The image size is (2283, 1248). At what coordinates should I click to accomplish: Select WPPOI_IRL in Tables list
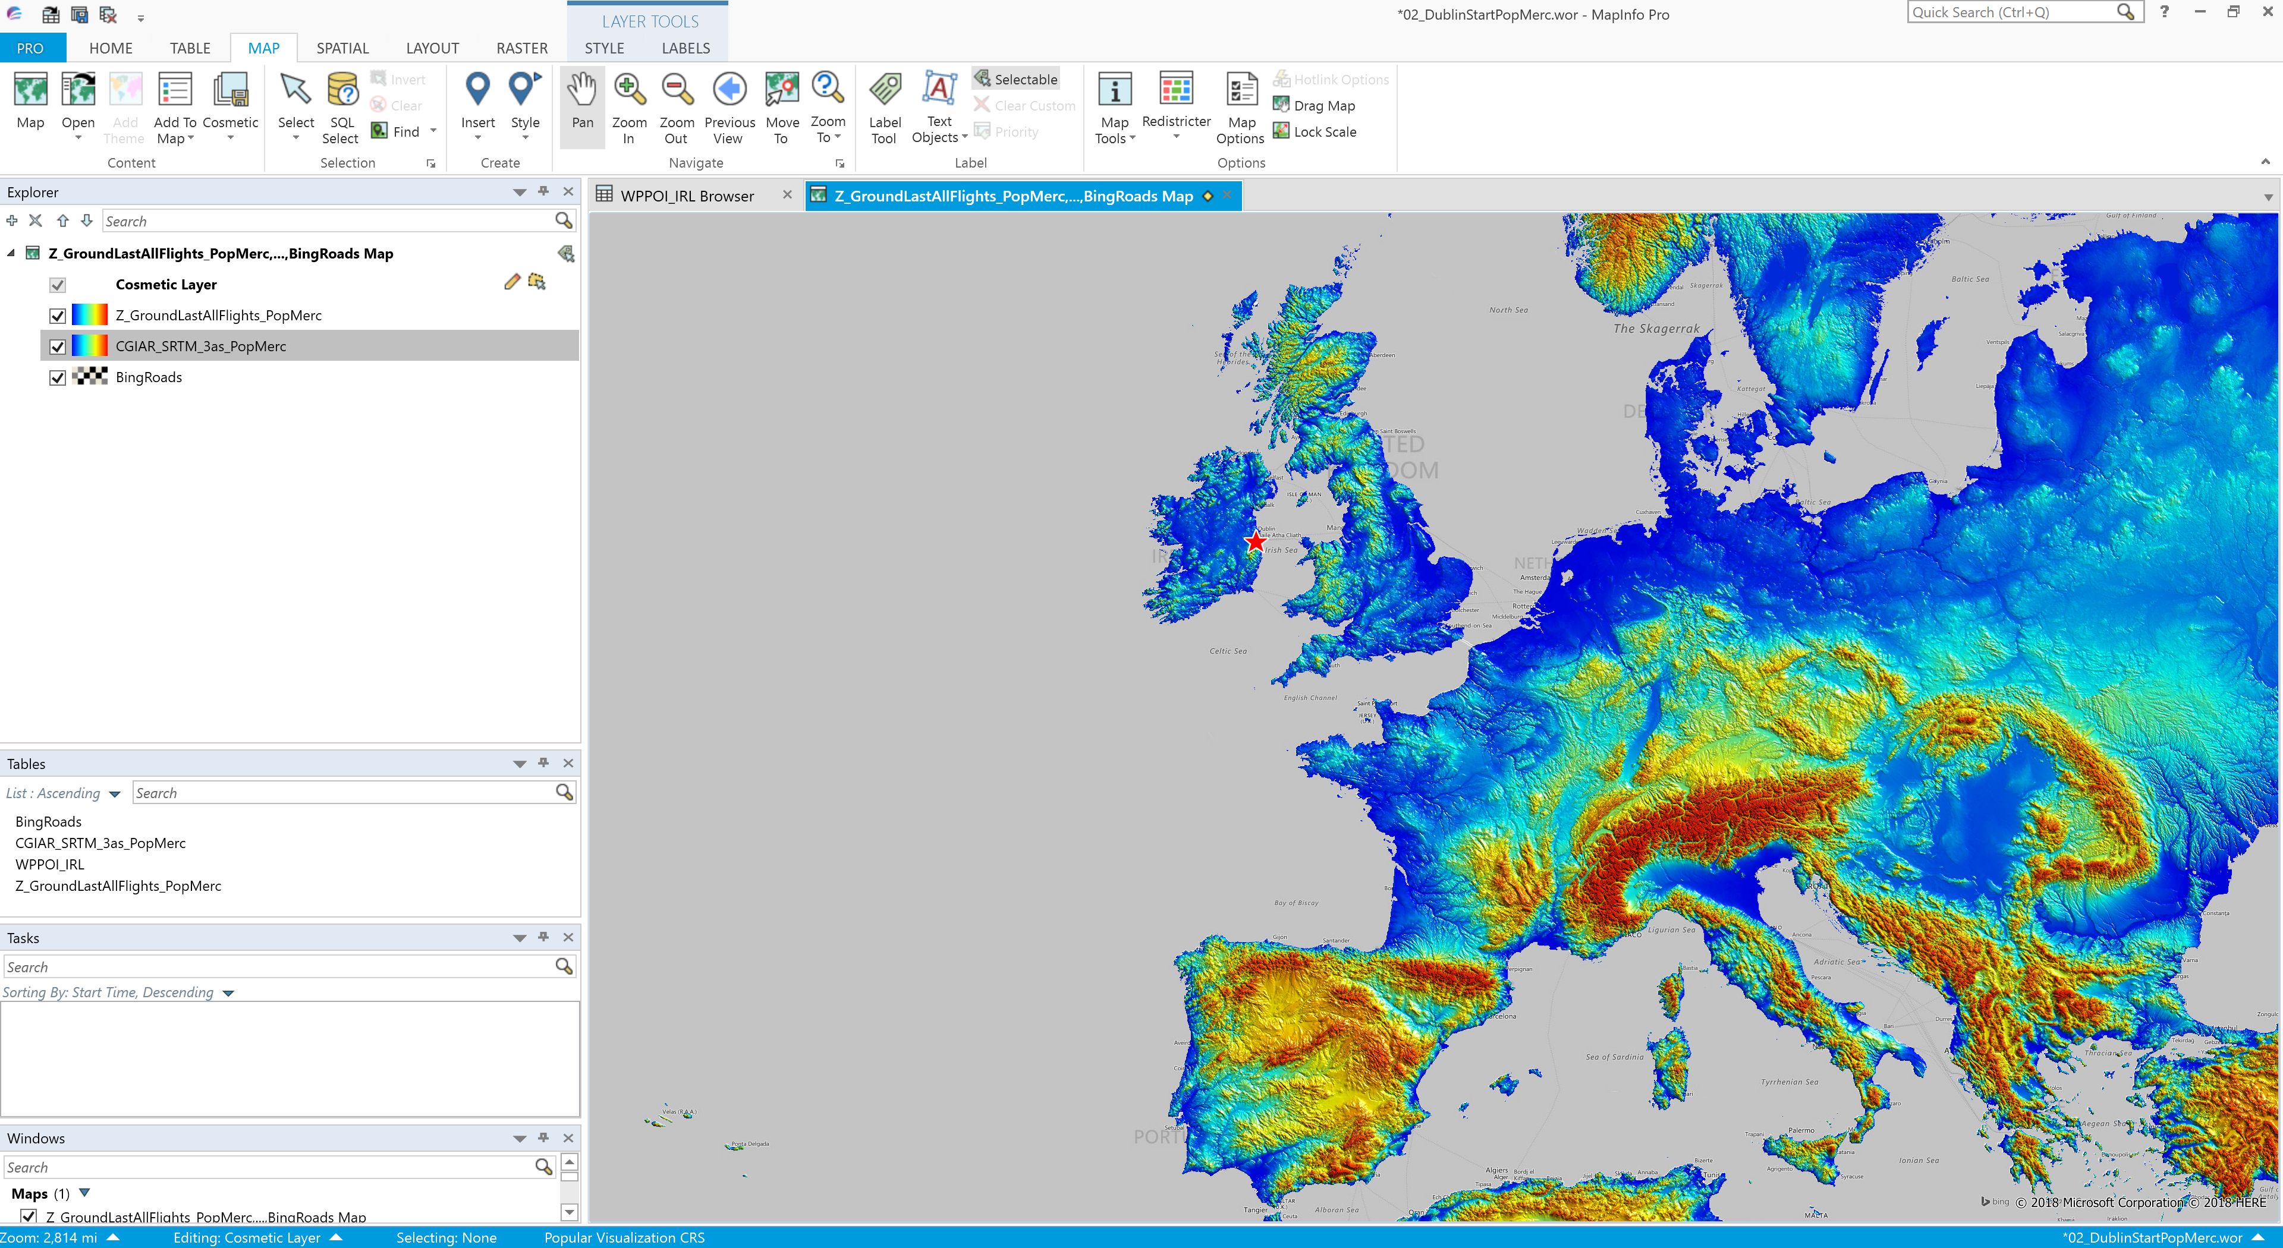[49, 865]
